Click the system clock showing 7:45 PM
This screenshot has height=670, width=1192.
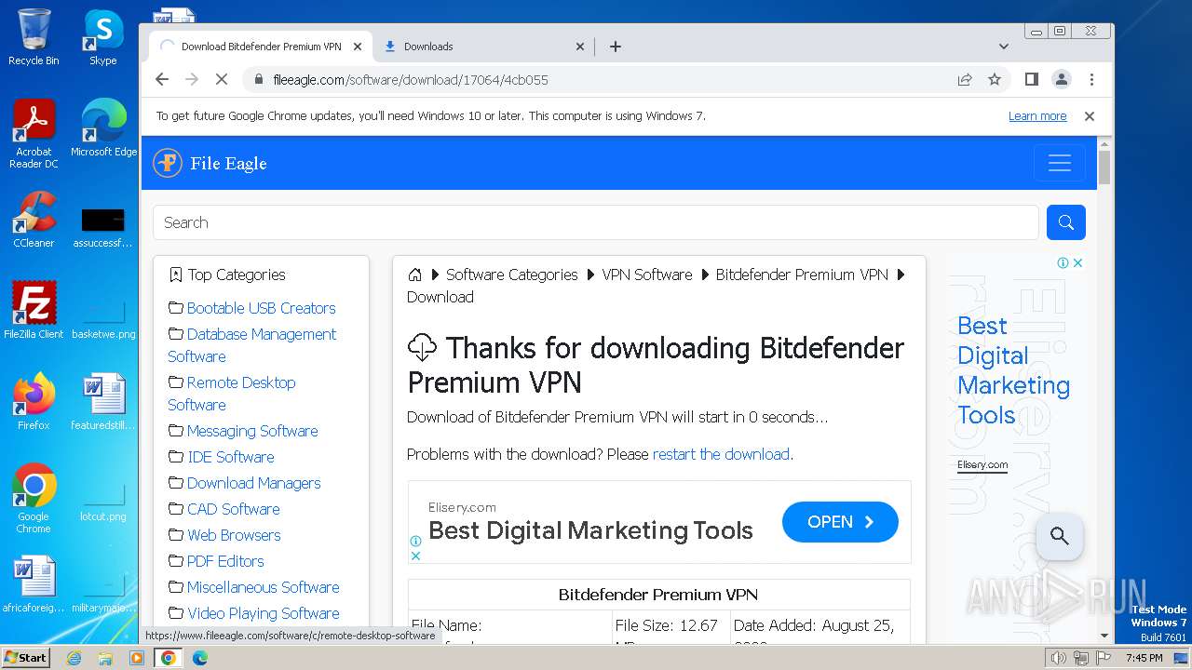[x=1144, y=658]
